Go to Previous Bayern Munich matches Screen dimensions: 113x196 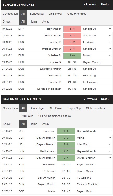coord(90,99)
